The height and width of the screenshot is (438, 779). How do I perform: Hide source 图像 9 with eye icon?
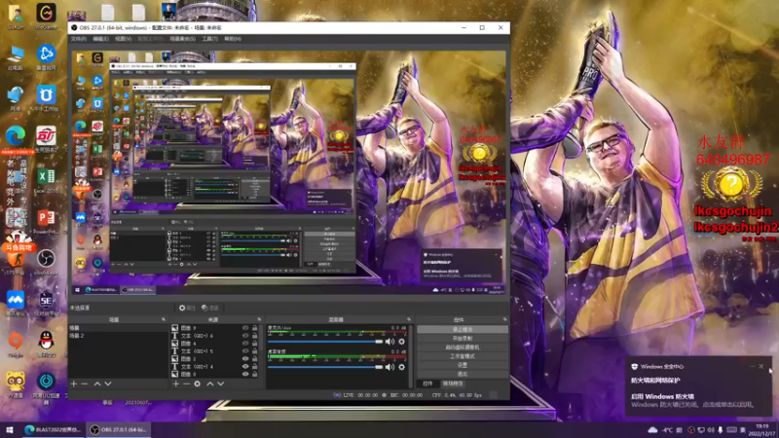coord(245,328)
